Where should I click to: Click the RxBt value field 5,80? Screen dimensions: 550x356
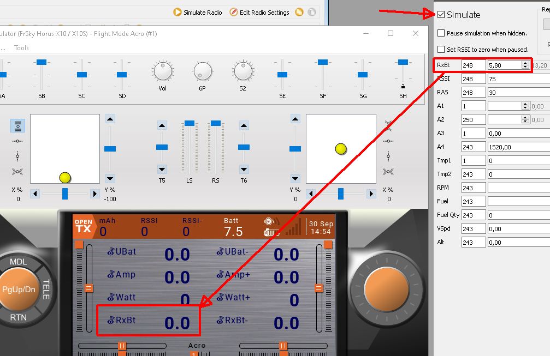(x=505, y=65)
